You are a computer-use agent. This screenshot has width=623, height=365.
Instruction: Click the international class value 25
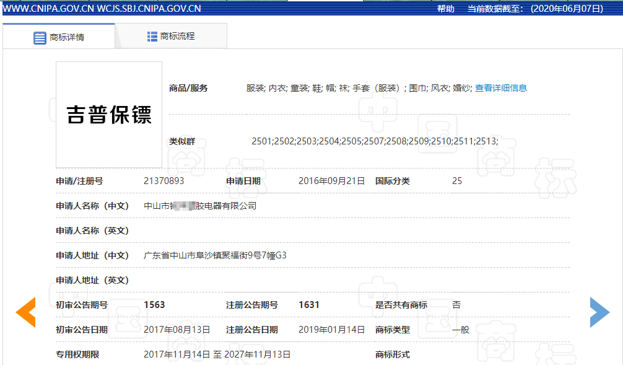point(457,181)
